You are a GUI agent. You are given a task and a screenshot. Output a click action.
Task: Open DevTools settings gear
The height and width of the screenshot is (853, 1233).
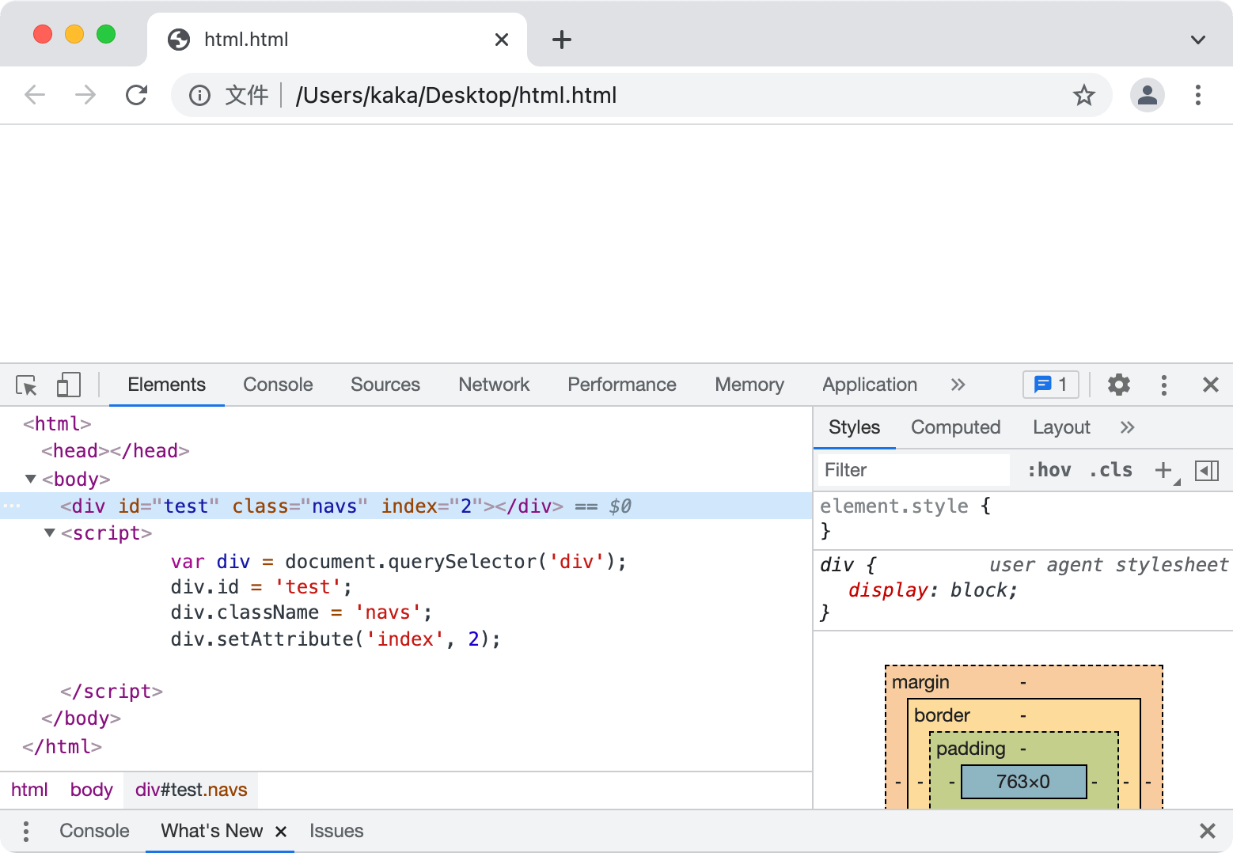pyautogui.click(x=1118, y=385)
